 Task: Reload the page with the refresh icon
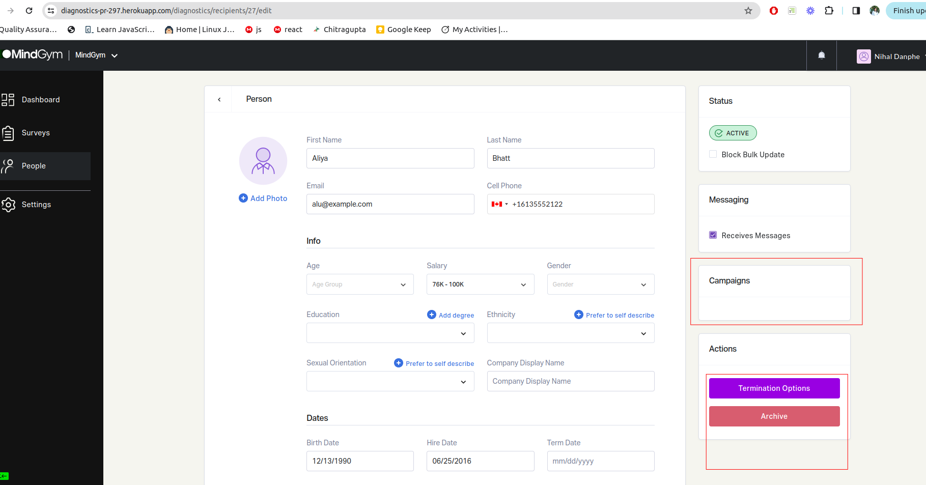click(29, 11)
